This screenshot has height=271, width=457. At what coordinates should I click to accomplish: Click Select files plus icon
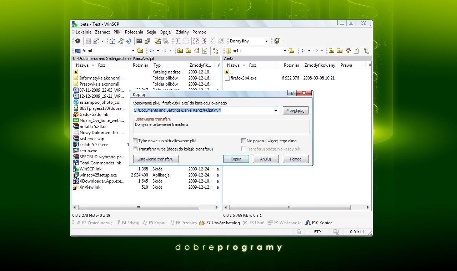coord(177,41)
